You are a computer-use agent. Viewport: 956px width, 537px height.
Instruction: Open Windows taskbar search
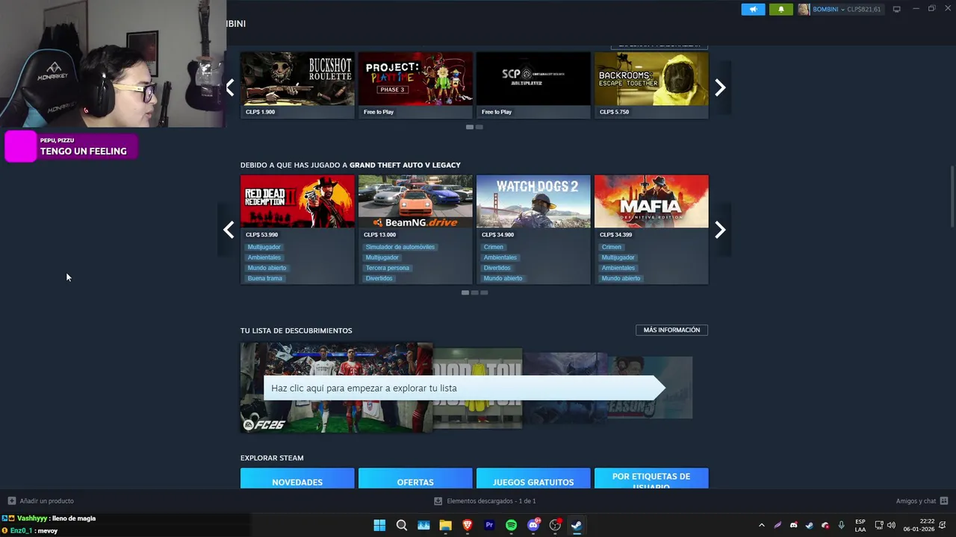click(x=401, y=525)
